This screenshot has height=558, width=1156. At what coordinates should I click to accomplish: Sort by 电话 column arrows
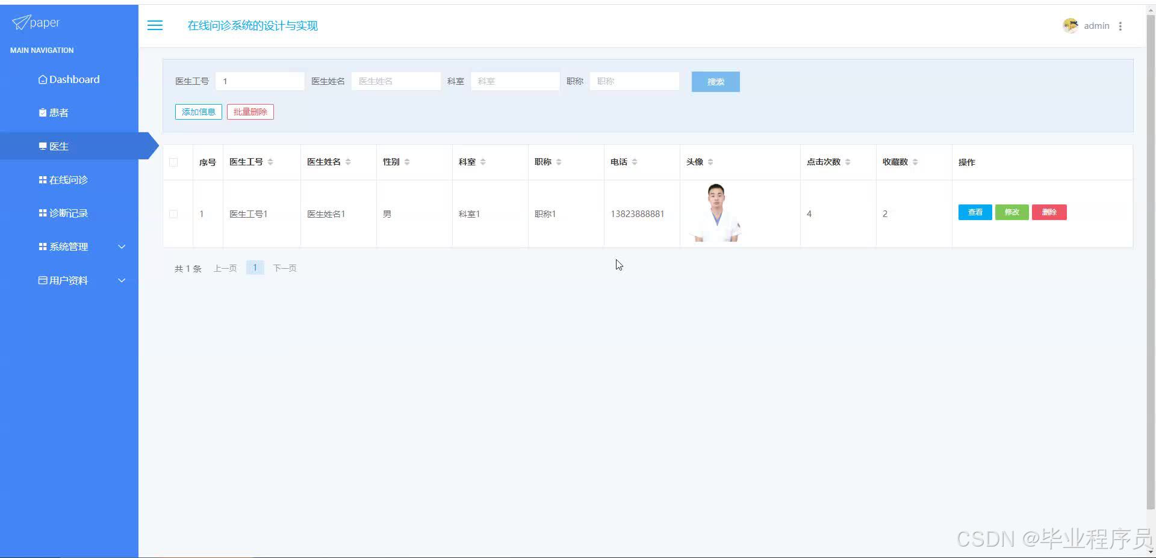[635, 162]
